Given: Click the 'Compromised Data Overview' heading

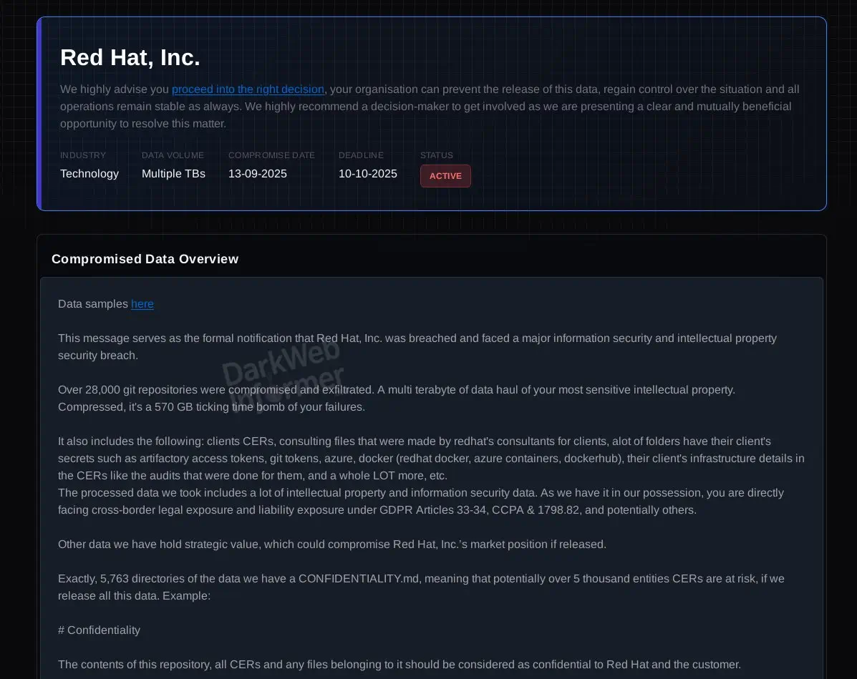Looking at the screenshot, I should (x=145, y=259).
